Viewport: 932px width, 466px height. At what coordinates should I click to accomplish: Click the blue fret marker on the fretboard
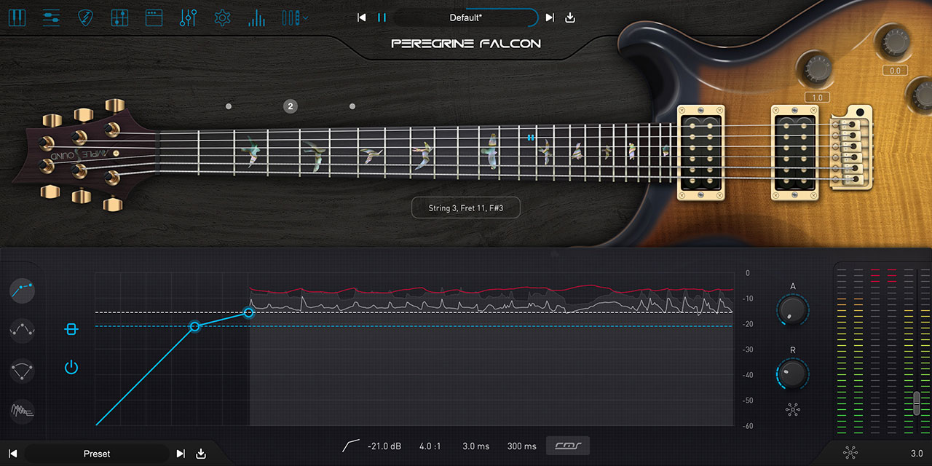tap(532, 137)
